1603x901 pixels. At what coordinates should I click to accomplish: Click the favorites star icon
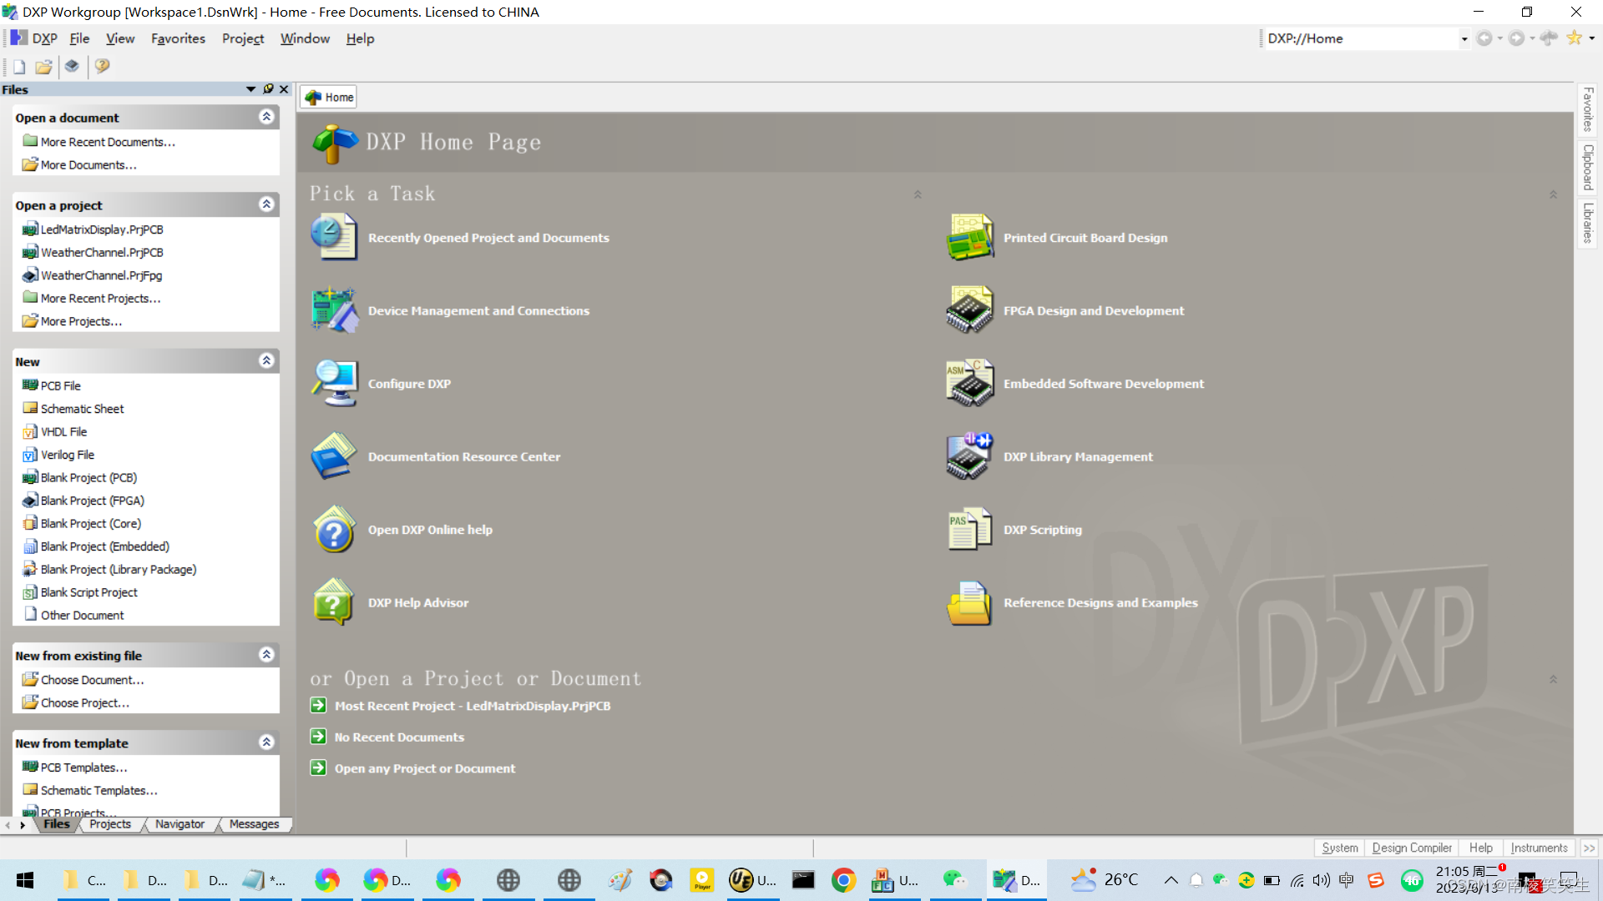(x=1575, y=38)
